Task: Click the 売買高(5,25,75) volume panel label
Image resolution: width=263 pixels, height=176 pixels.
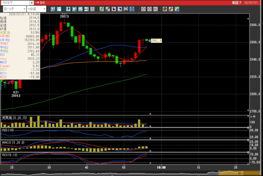Action: 14,118
